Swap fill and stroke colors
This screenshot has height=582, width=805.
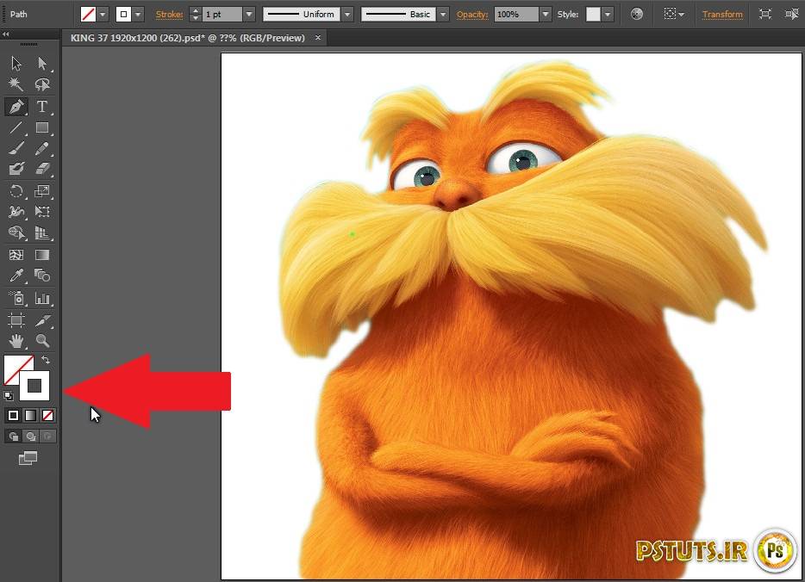46,360
